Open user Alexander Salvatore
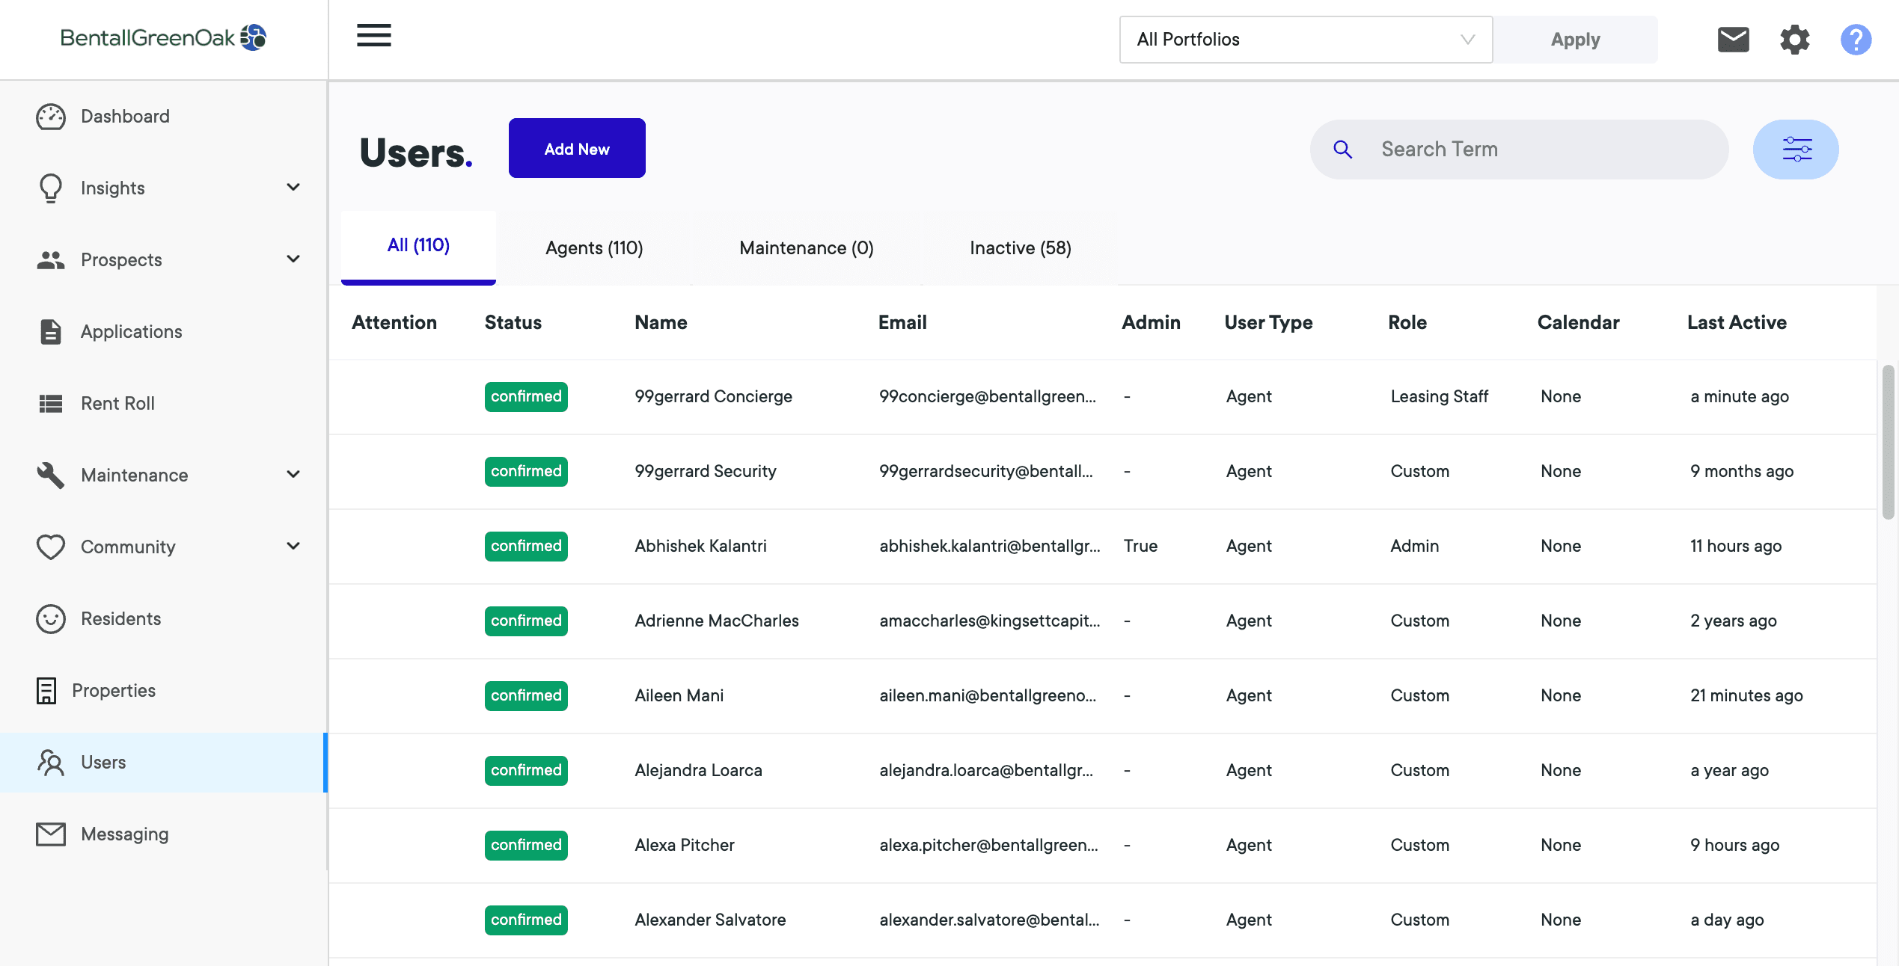This screenshot has height=966, width=1899. pyautogui.click(x=710, y=920)
